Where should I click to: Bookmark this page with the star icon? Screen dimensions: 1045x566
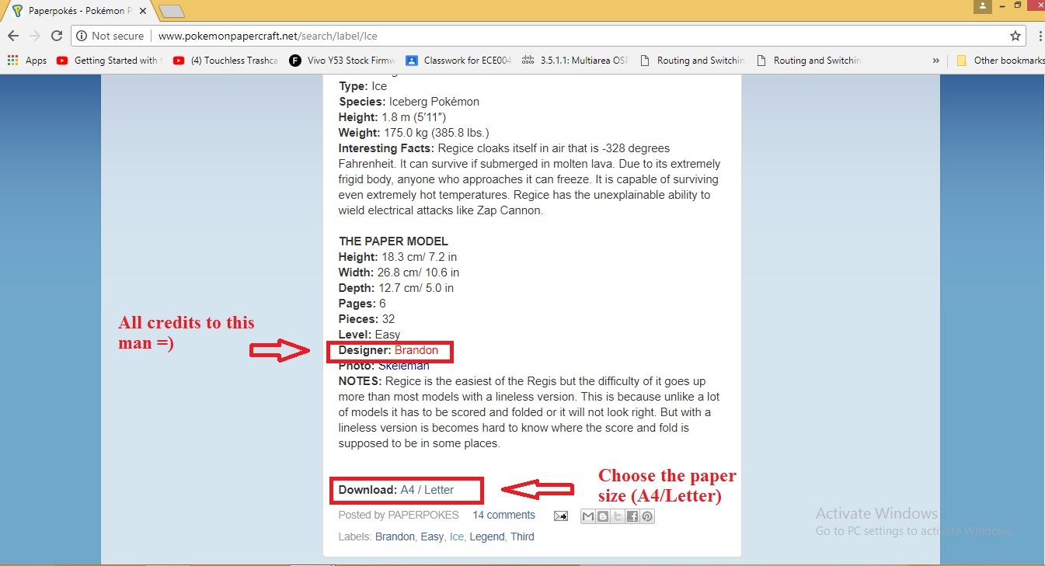(1015, 36)
